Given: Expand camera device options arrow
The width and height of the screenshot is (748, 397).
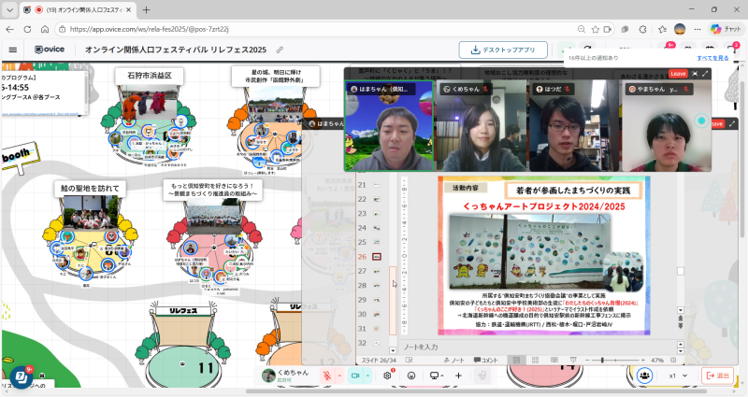Looking at the screenshot, I should pos(368,376).
